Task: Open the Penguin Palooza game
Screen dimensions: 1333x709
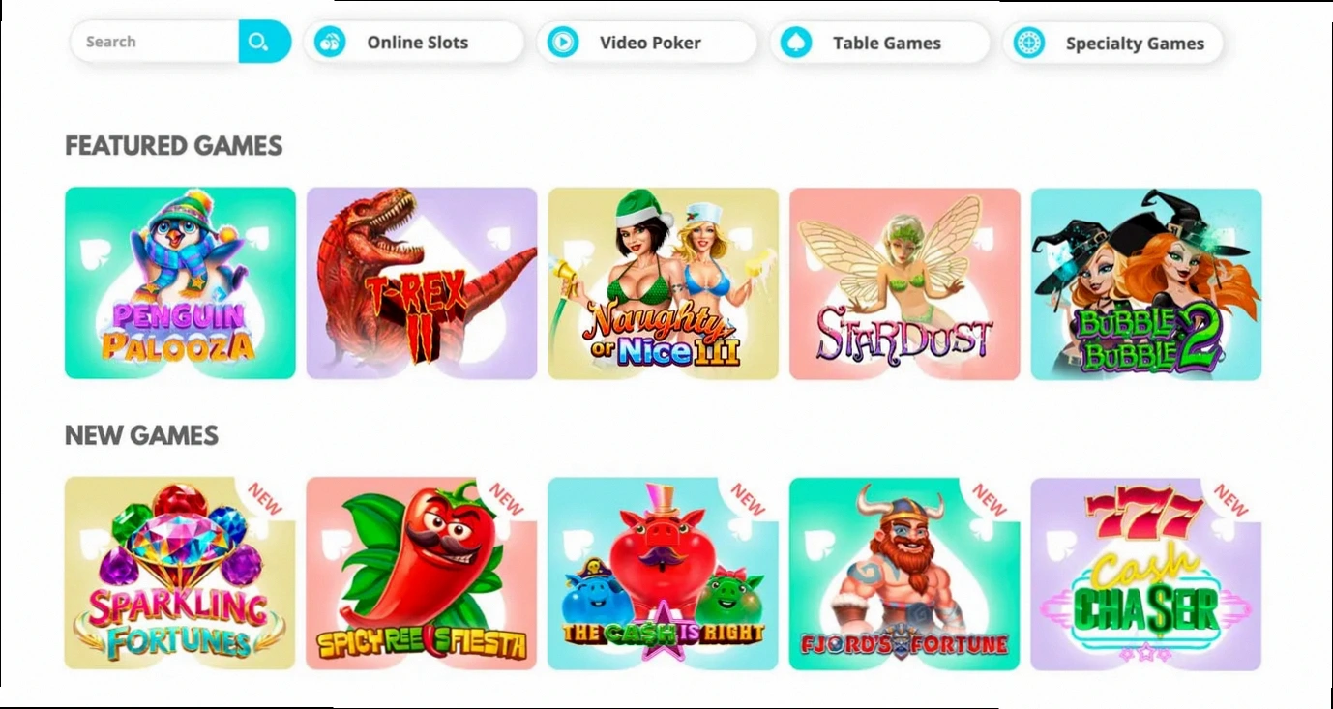Action: click(180, 283)
